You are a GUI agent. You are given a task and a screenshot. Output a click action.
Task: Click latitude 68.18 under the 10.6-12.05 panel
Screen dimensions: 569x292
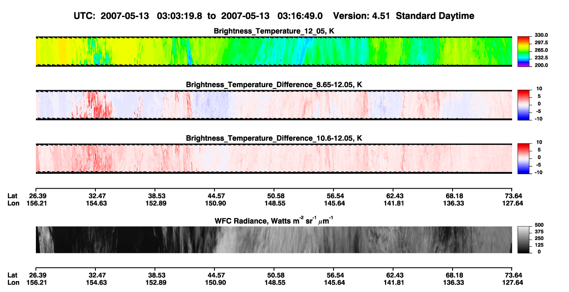tap(453, 196)
